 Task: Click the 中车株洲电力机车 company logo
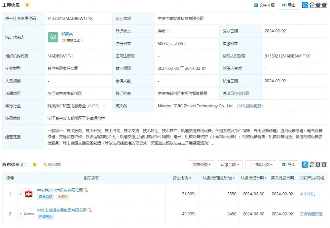click(x=29, y=194)
